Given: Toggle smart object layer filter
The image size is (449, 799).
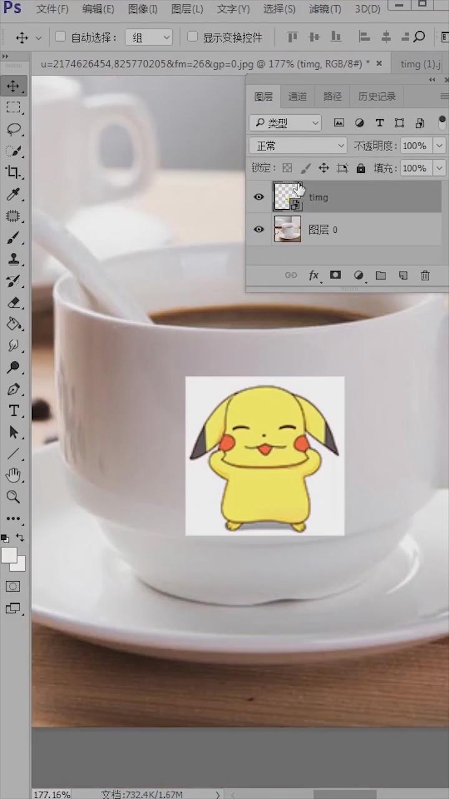Looking at the screenshot, I should click(x=420, y=123).
